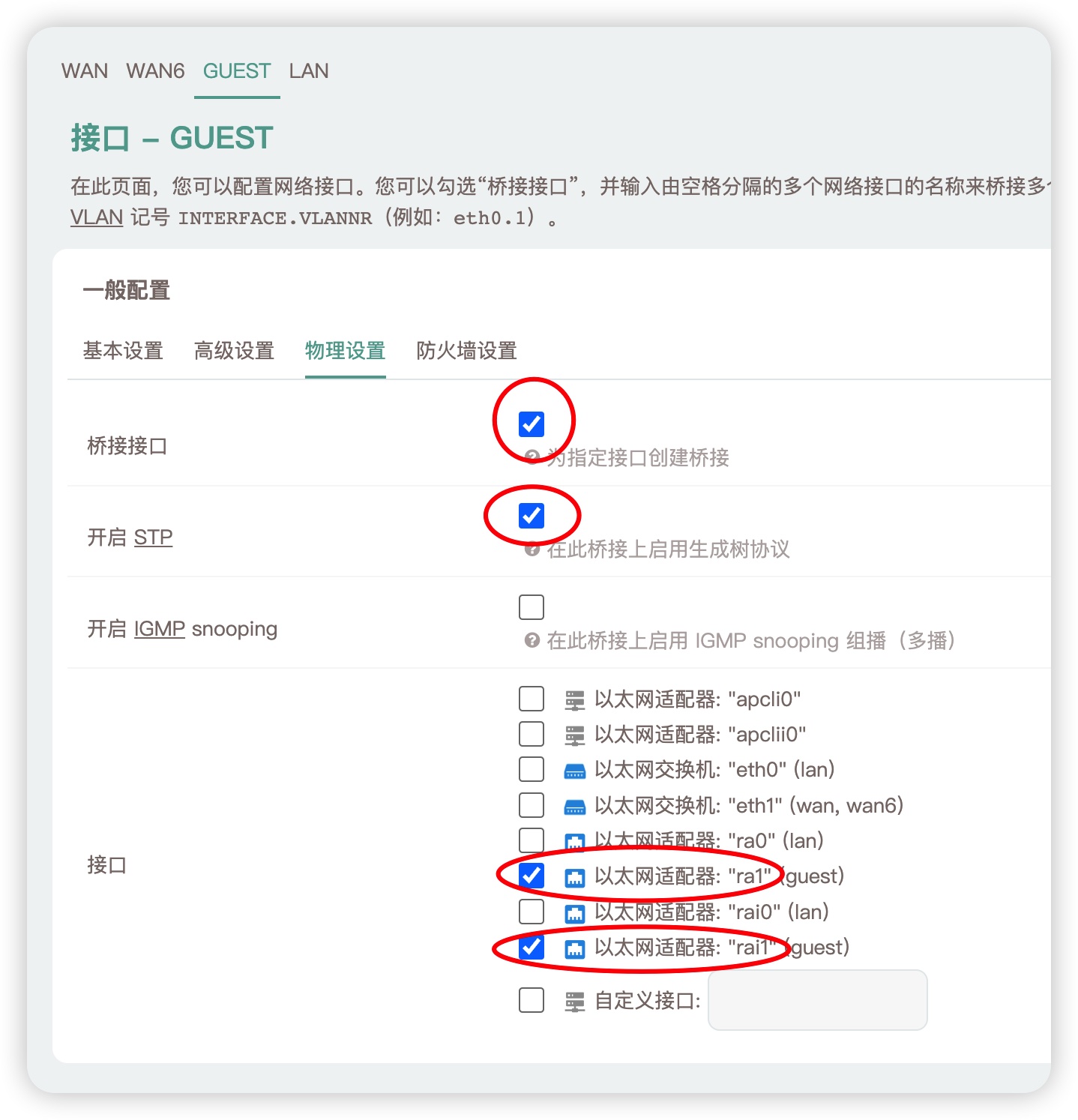Open the VLAN help link

pos(94,217)
